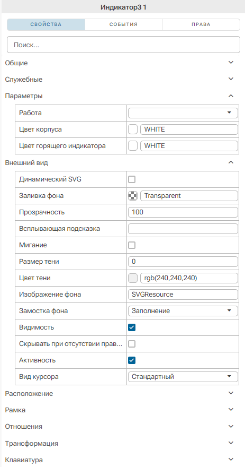Expand the Клавиатура section
Image resolution: width=245 pixels, height=467 pixels.
[x=231, y=460]
